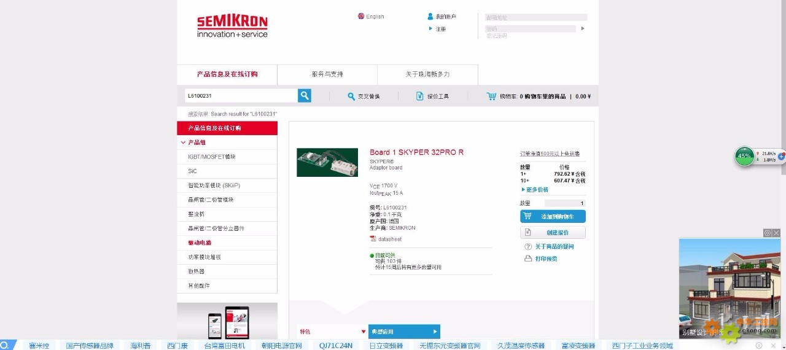Open the 日立变频器 bookmark
Screen dimensions: 786x350
click(386, 346)
